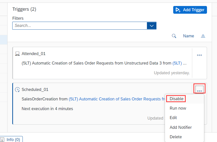The width and height of the screenshot is (217, 142).
Task: Choose Run now in the context menu
Action: tap(178, 108)
